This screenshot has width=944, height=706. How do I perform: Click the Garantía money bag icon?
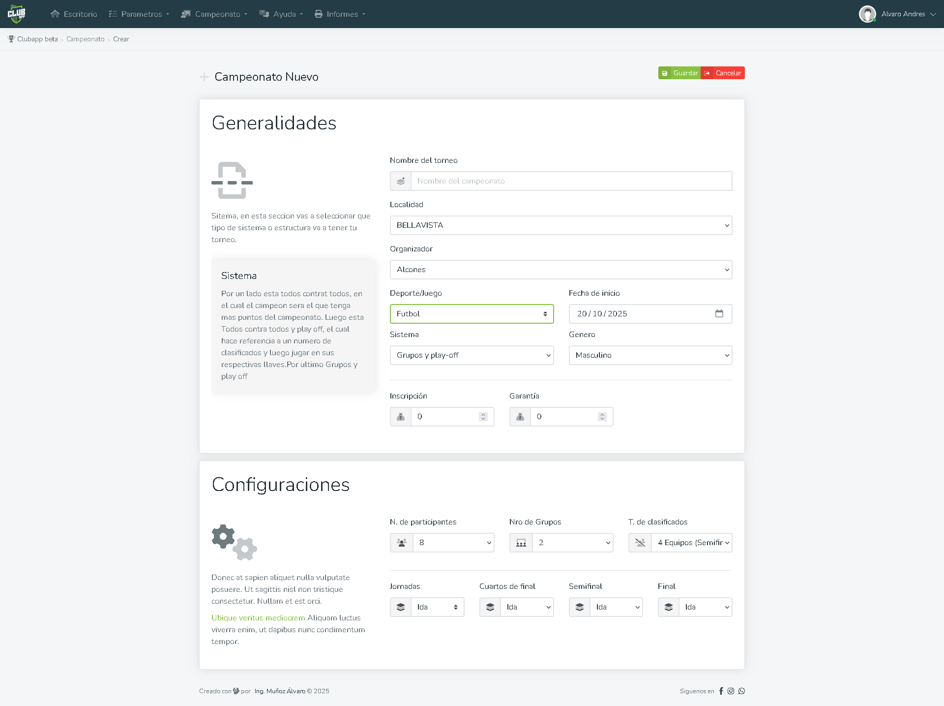click(x=520, y=417)
